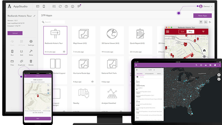Edit the Redlands Historic Tour title pencil icon

(34, 16)
